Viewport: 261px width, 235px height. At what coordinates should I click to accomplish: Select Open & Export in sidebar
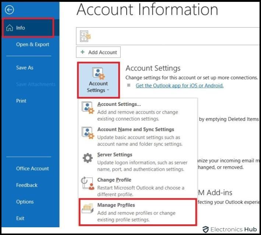click(x=32, y=44)
